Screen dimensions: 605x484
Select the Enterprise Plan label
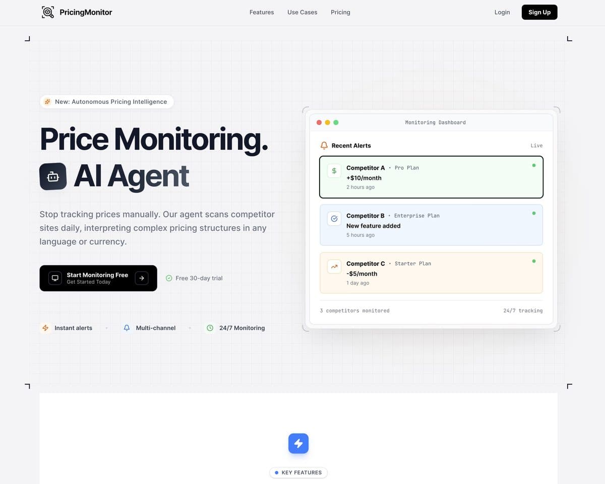tap(417, 216)
